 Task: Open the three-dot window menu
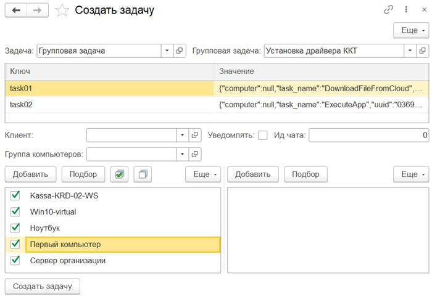[x=406, y=10]
